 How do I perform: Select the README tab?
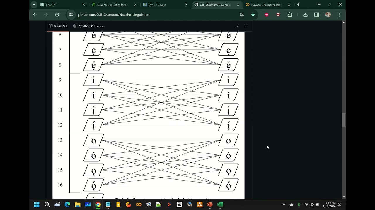pyautogui.click(x=58, y=26)
